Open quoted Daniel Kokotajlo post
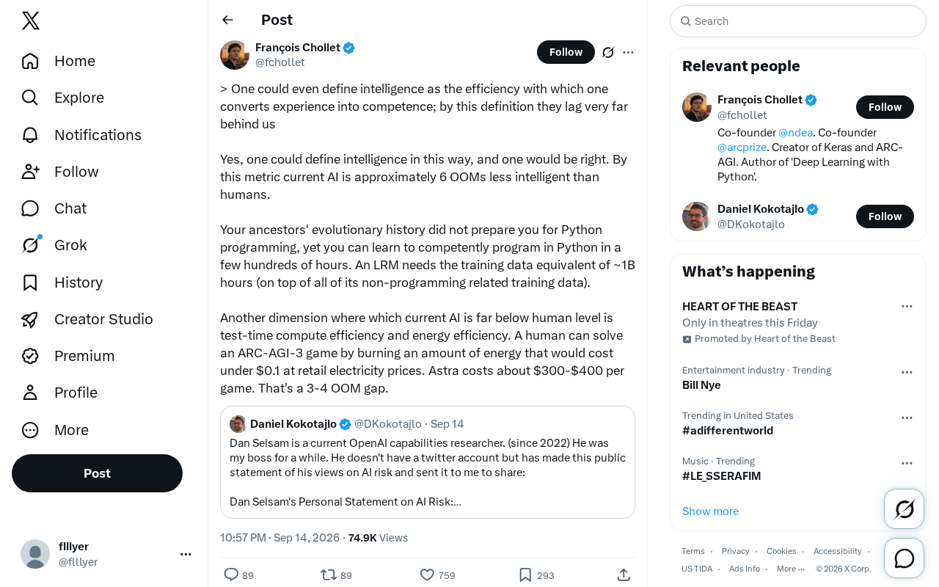This screenshot has height=587, width=939. (428, 462)
